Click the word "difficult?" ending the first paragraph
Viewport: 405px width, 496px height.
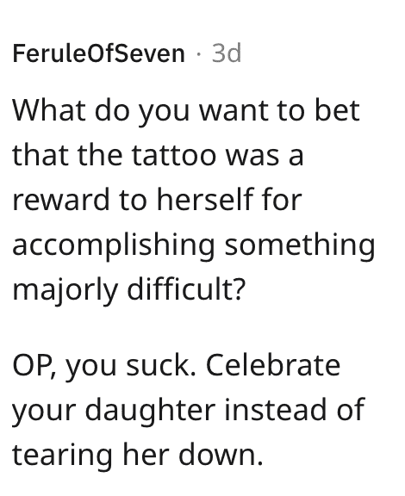point(186,288)
